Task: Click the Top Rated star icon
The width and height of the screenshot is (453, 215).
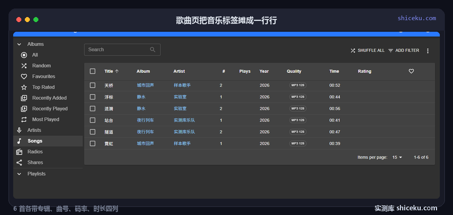Action: 24,87
